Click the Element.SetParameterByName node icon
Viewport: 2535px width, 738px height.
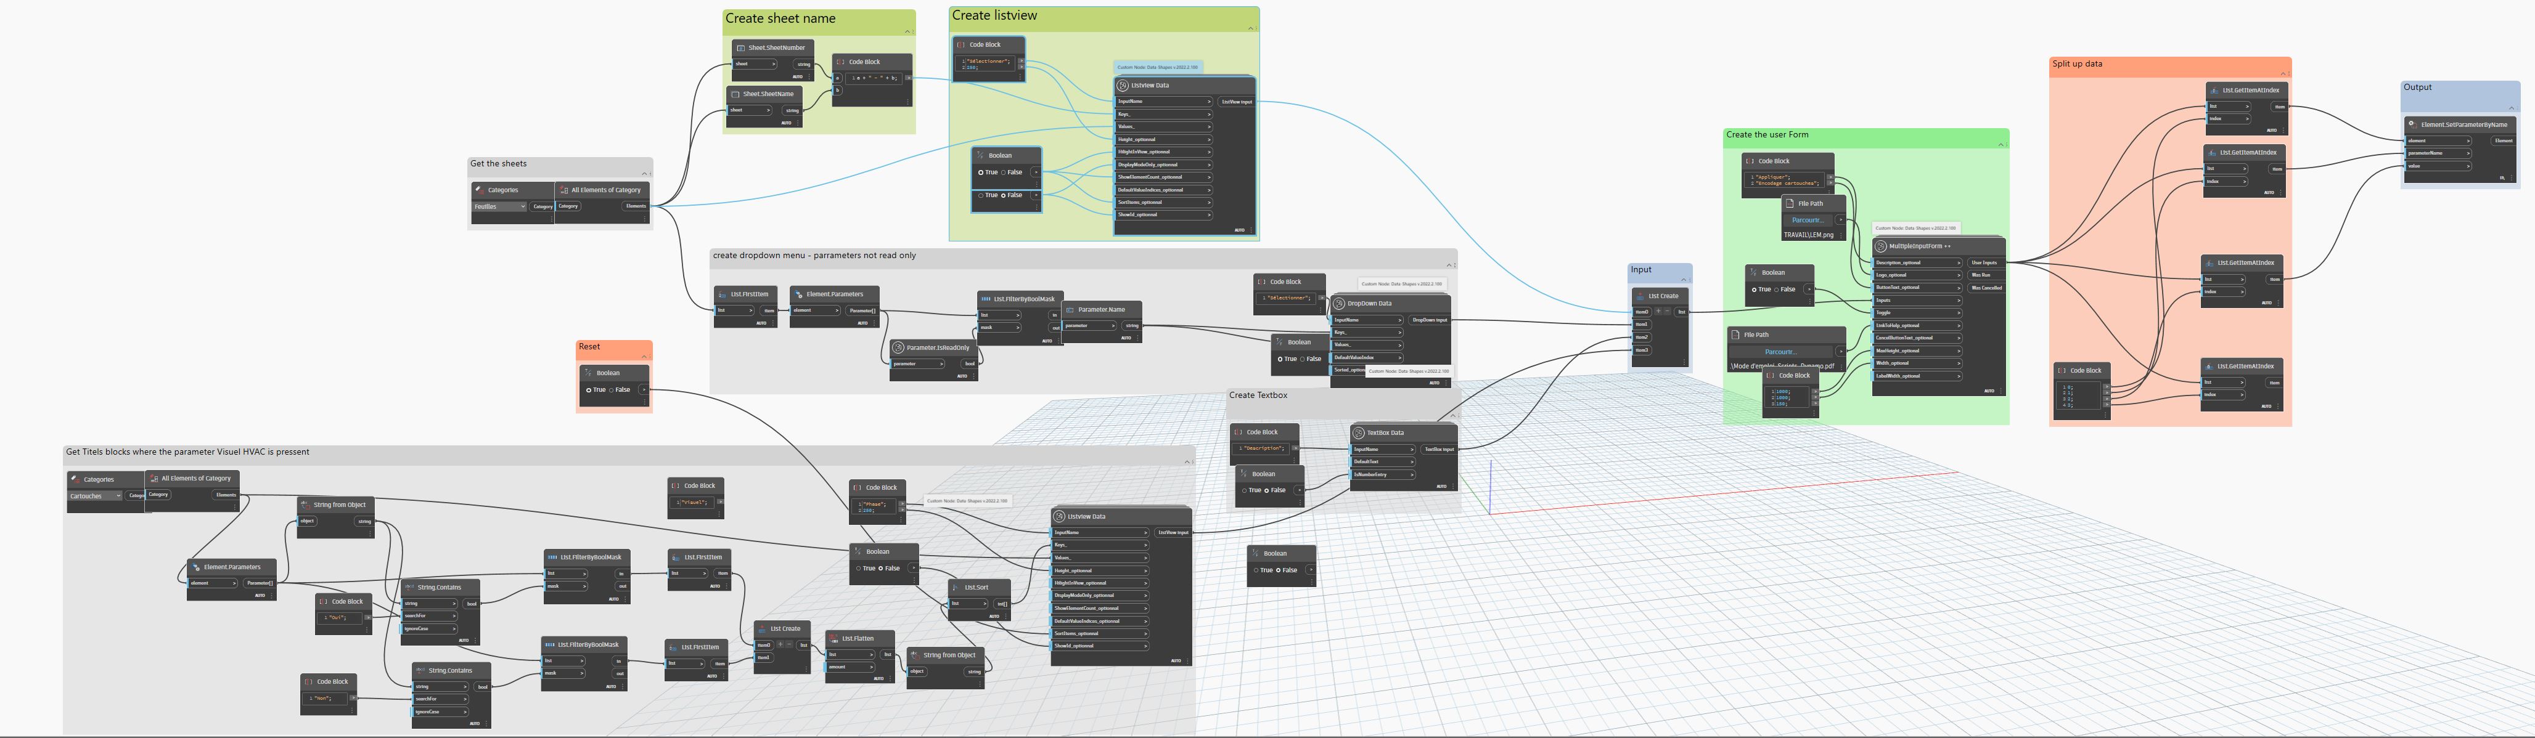(2412, 125)
